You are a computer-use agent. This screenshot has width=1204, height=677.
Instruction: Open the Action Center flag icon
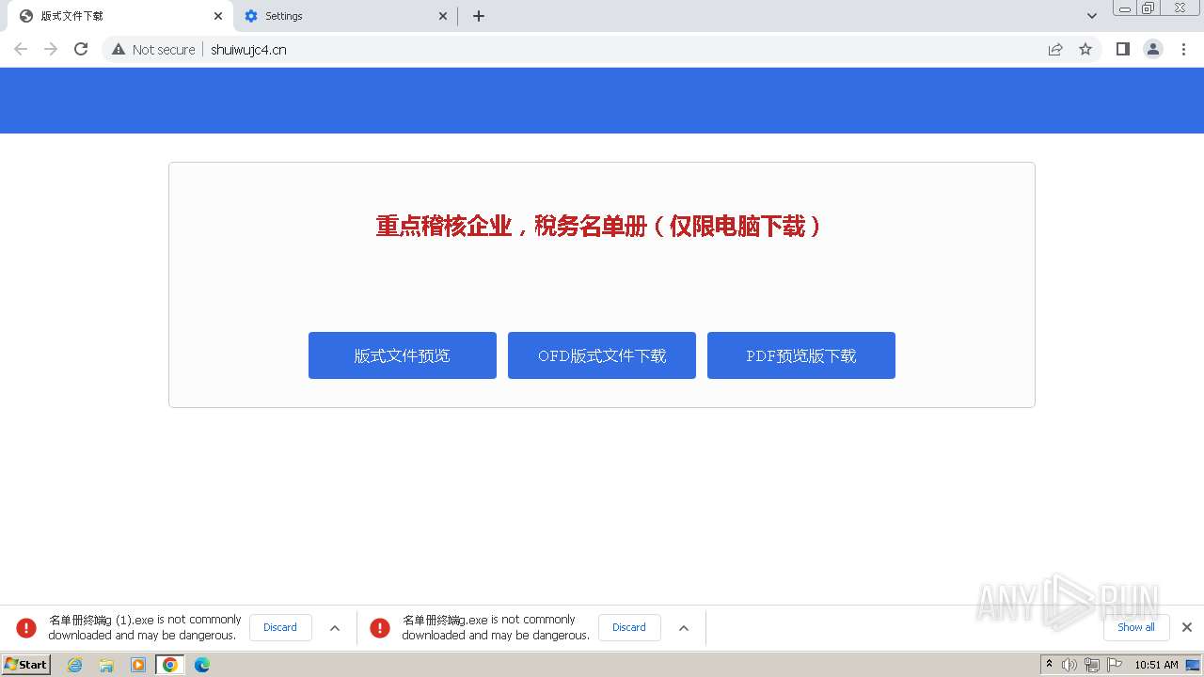tap(1115, 665)
